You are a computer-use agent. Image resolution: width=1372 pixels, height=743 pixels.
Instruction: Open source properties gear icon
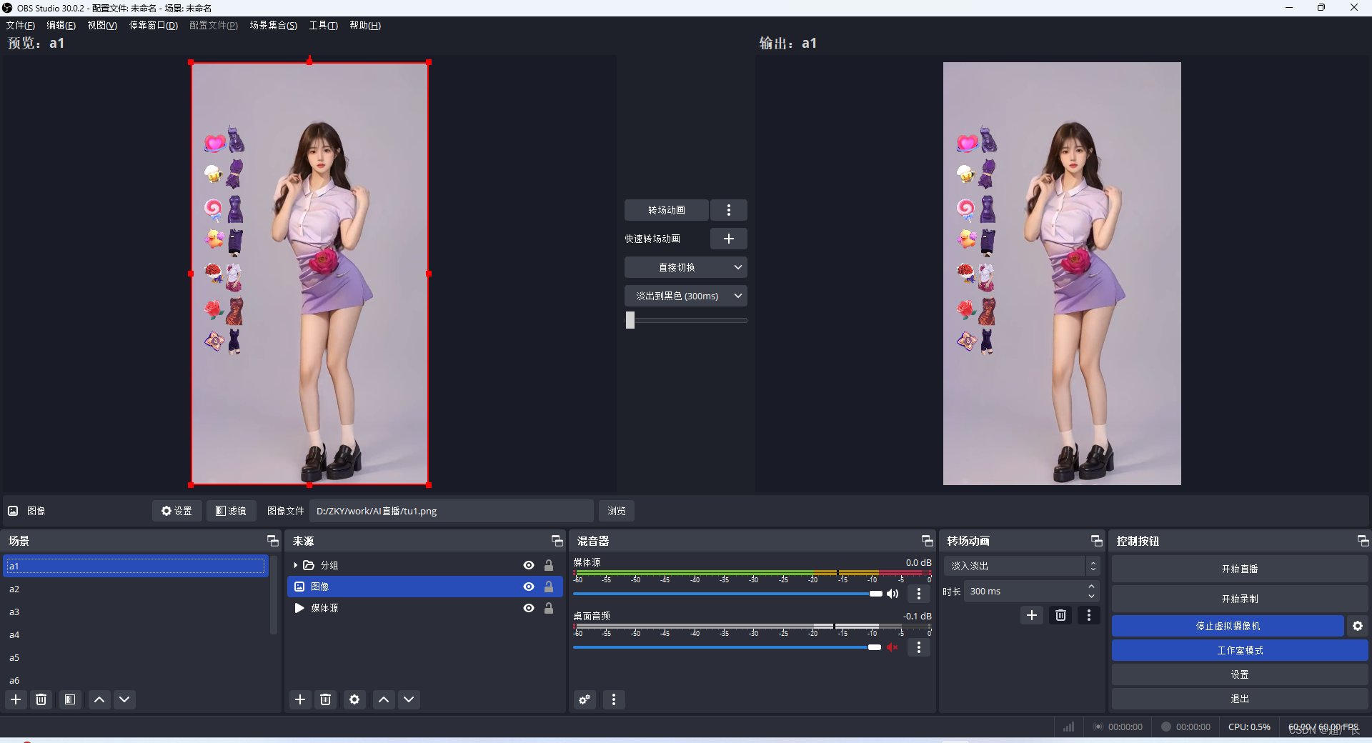(x=354, y=699)
